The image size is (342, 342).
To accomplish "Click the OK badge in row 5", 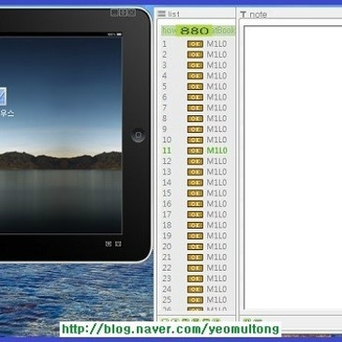I will point(195,86).
